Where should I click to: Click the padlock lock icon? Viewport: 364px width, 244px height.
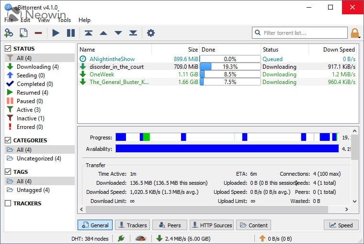coord(355,33)
